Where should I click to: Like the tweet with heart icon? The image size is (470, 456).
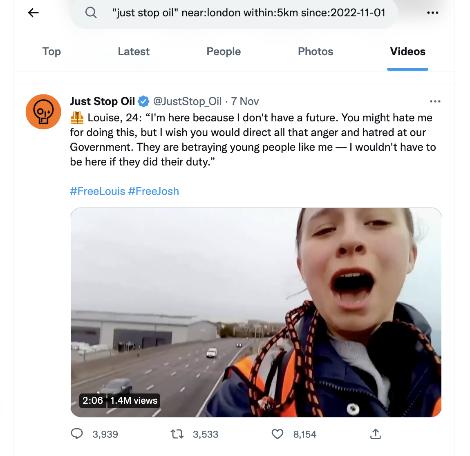[278, 434]
